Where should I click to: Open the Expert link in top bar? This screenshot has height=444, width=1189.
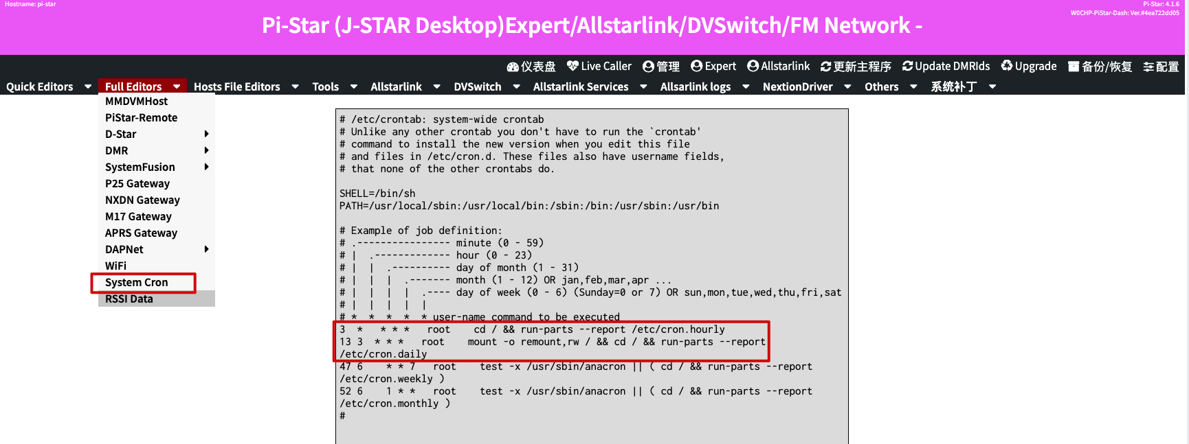coord(713,67)
